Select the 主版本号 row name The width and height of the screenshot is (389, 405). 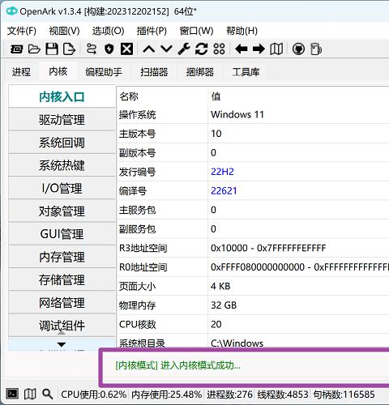pos(137,134)
